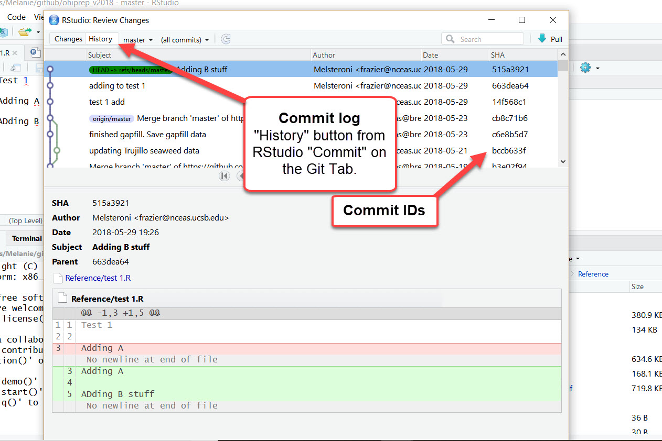The width and height of the screenshot is (662, 441).
Task: Click SHA bccb633f in the commit list
Action: pyautogui.click(x=509, y=150)
